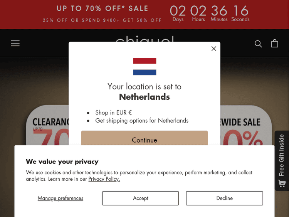Screen dimensions: 289x217
Task: Open the hamburger navigation menu
Action: pyautogui.click(x=15, y=43)
